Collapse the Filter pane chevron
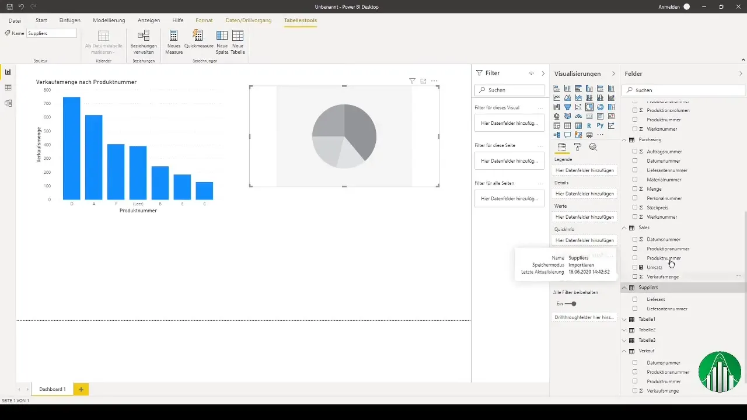This screenshot has height=420, width=747. pyautogui.click(x=543, y=73)
